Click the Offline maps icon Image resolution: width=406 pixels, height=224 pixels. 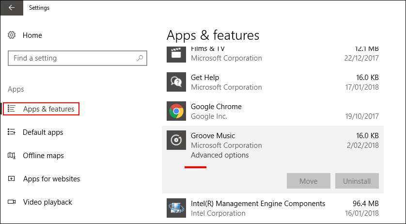tap(12, 156)
